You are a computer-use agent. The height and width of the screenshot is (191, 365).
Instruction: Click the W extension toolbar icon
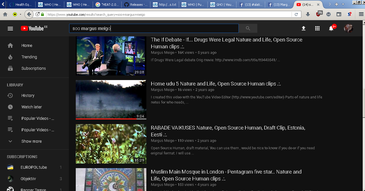tap(329, 14)
